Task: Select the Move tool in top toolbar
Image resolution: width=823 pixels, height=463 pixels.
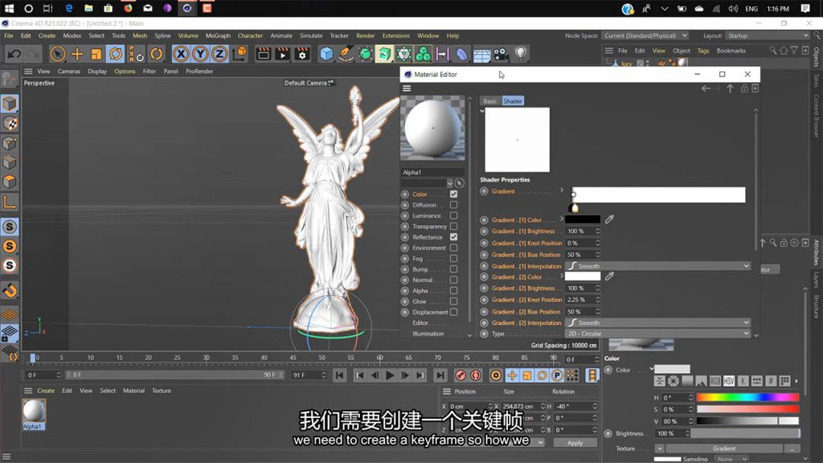Action: pos(76,54)
